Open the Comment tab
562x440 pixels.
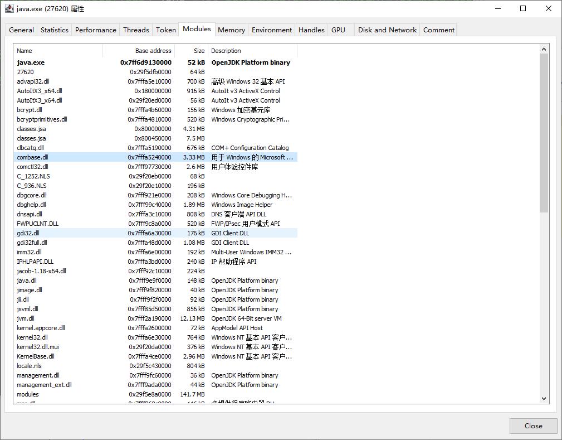[x=439, y=30]
